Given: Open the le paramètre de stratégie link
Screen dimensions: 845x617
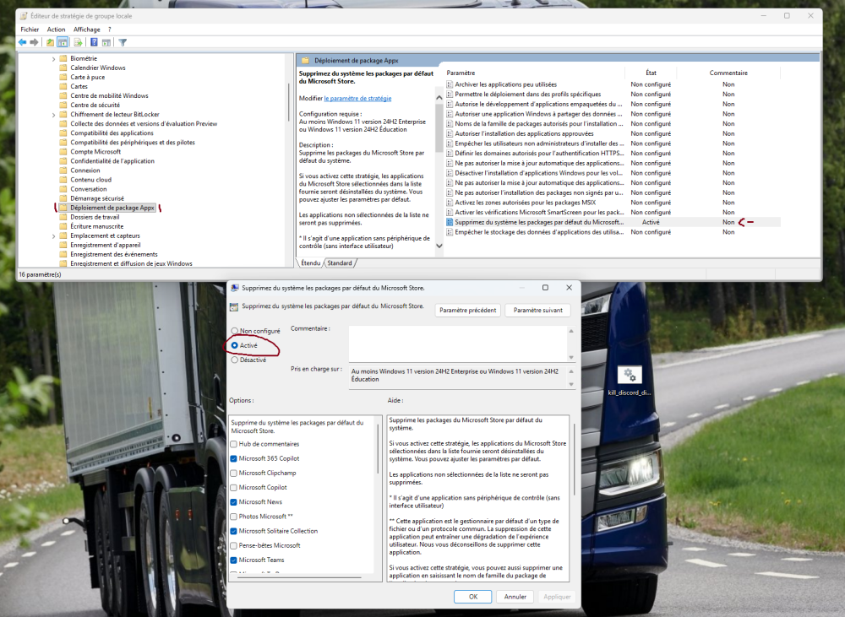Looking at the screenshot, I should coord(357,99).
